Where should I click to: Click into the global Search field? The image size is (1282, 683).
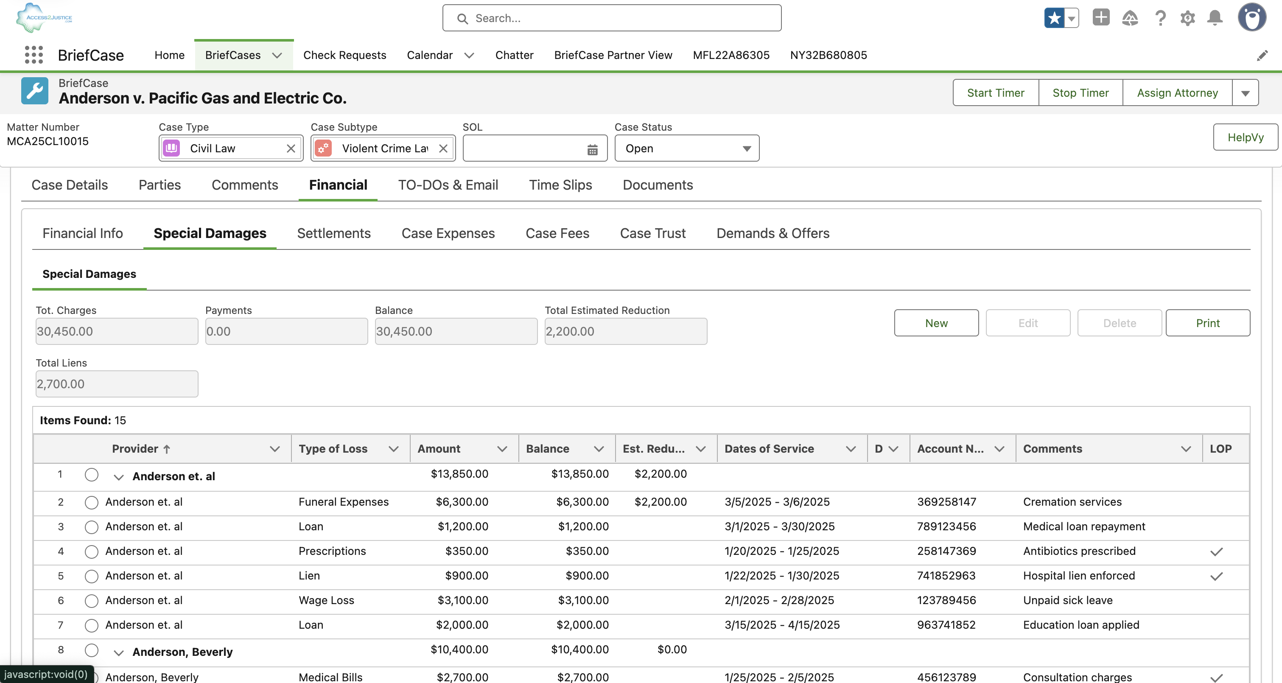[x=612, y=18]
